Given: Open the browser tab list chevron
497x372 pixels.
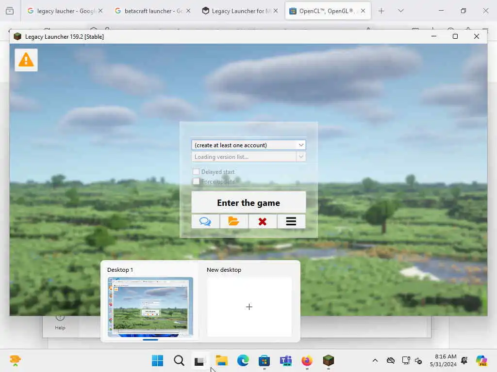Looking at the screenshot, I should (401, 11).
